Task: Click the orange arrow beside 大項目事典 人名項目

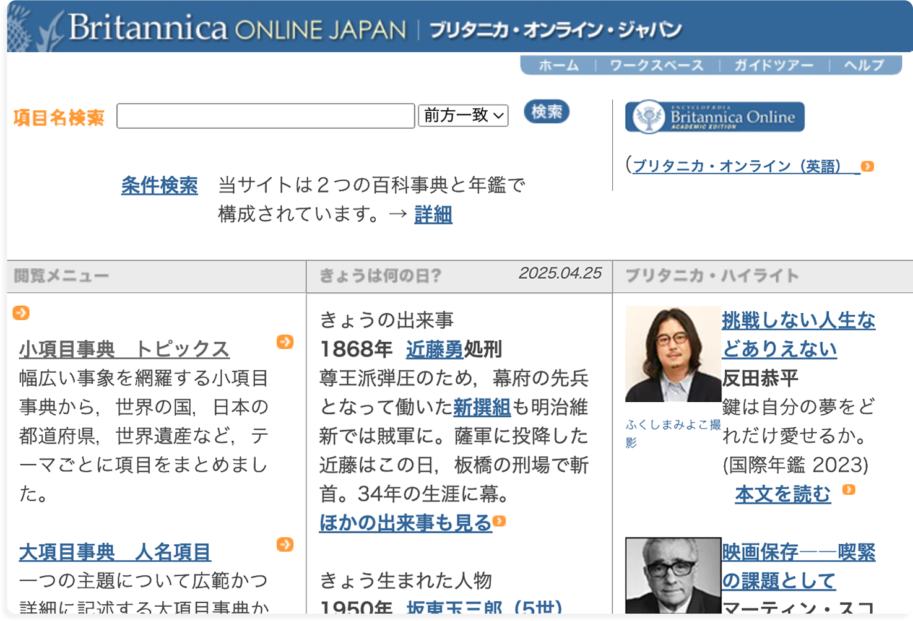Action: (x=285, y=545)
